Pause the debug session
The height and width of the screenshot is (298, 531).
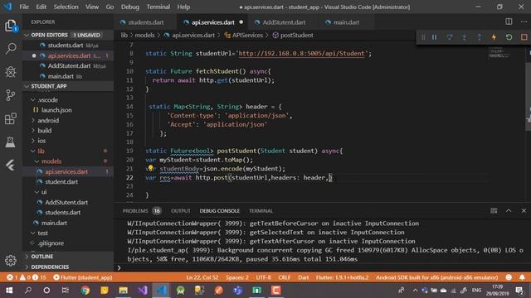(434, 37)
